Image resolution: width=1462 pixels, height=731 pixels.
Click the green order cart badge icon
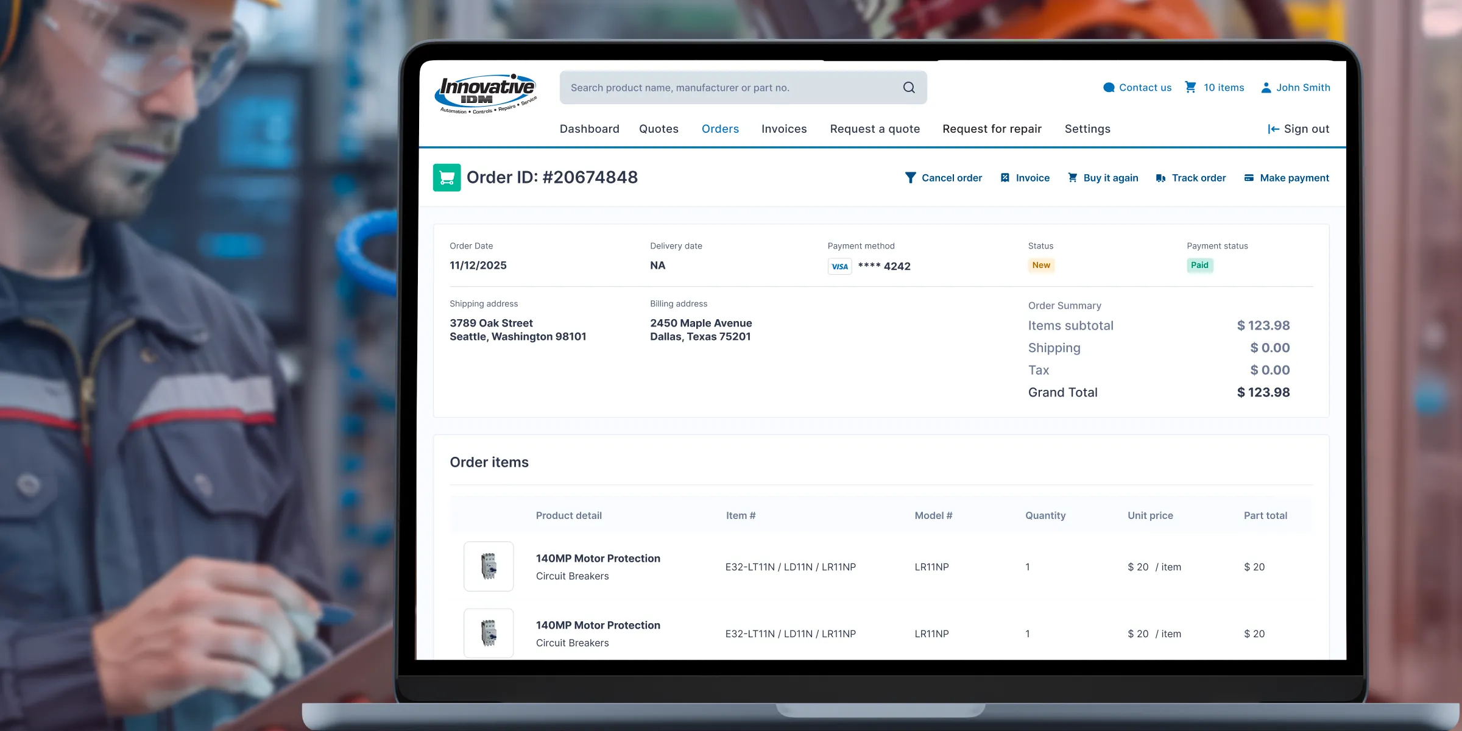pyautogui.click(x=447, y=178)
